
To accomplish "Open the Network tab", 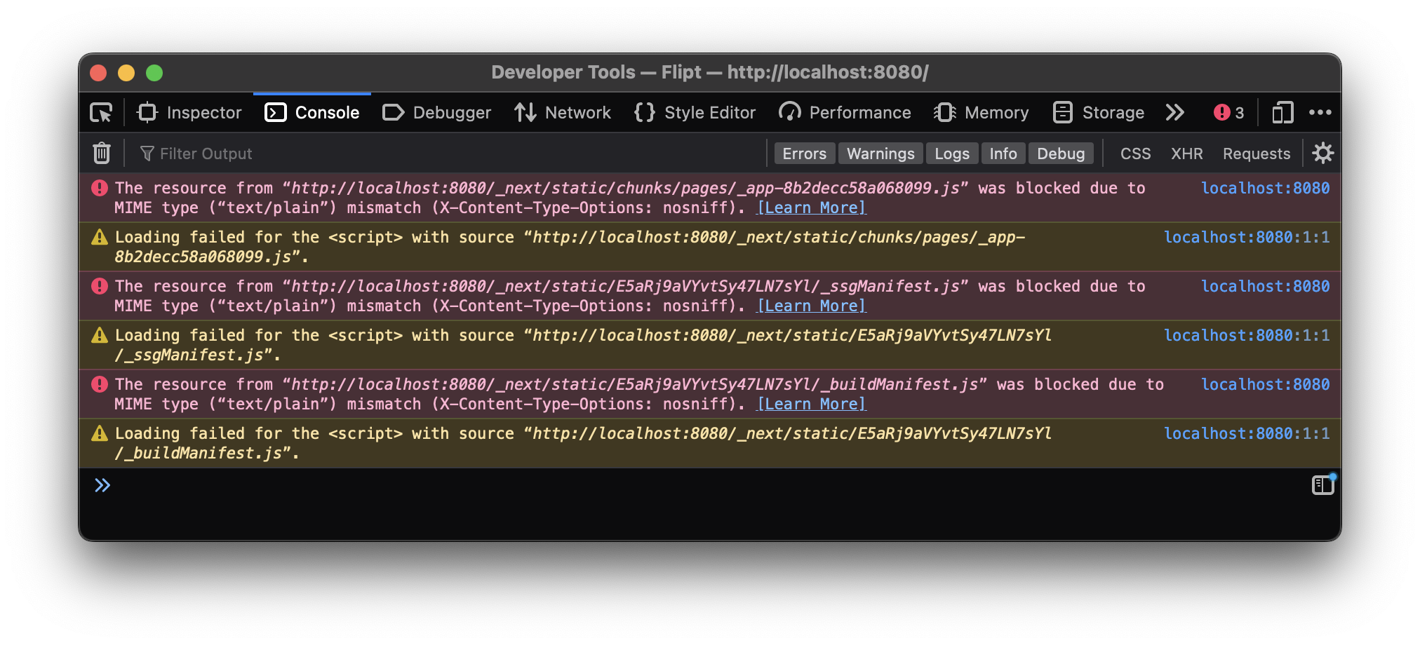I will coord(563,113).
